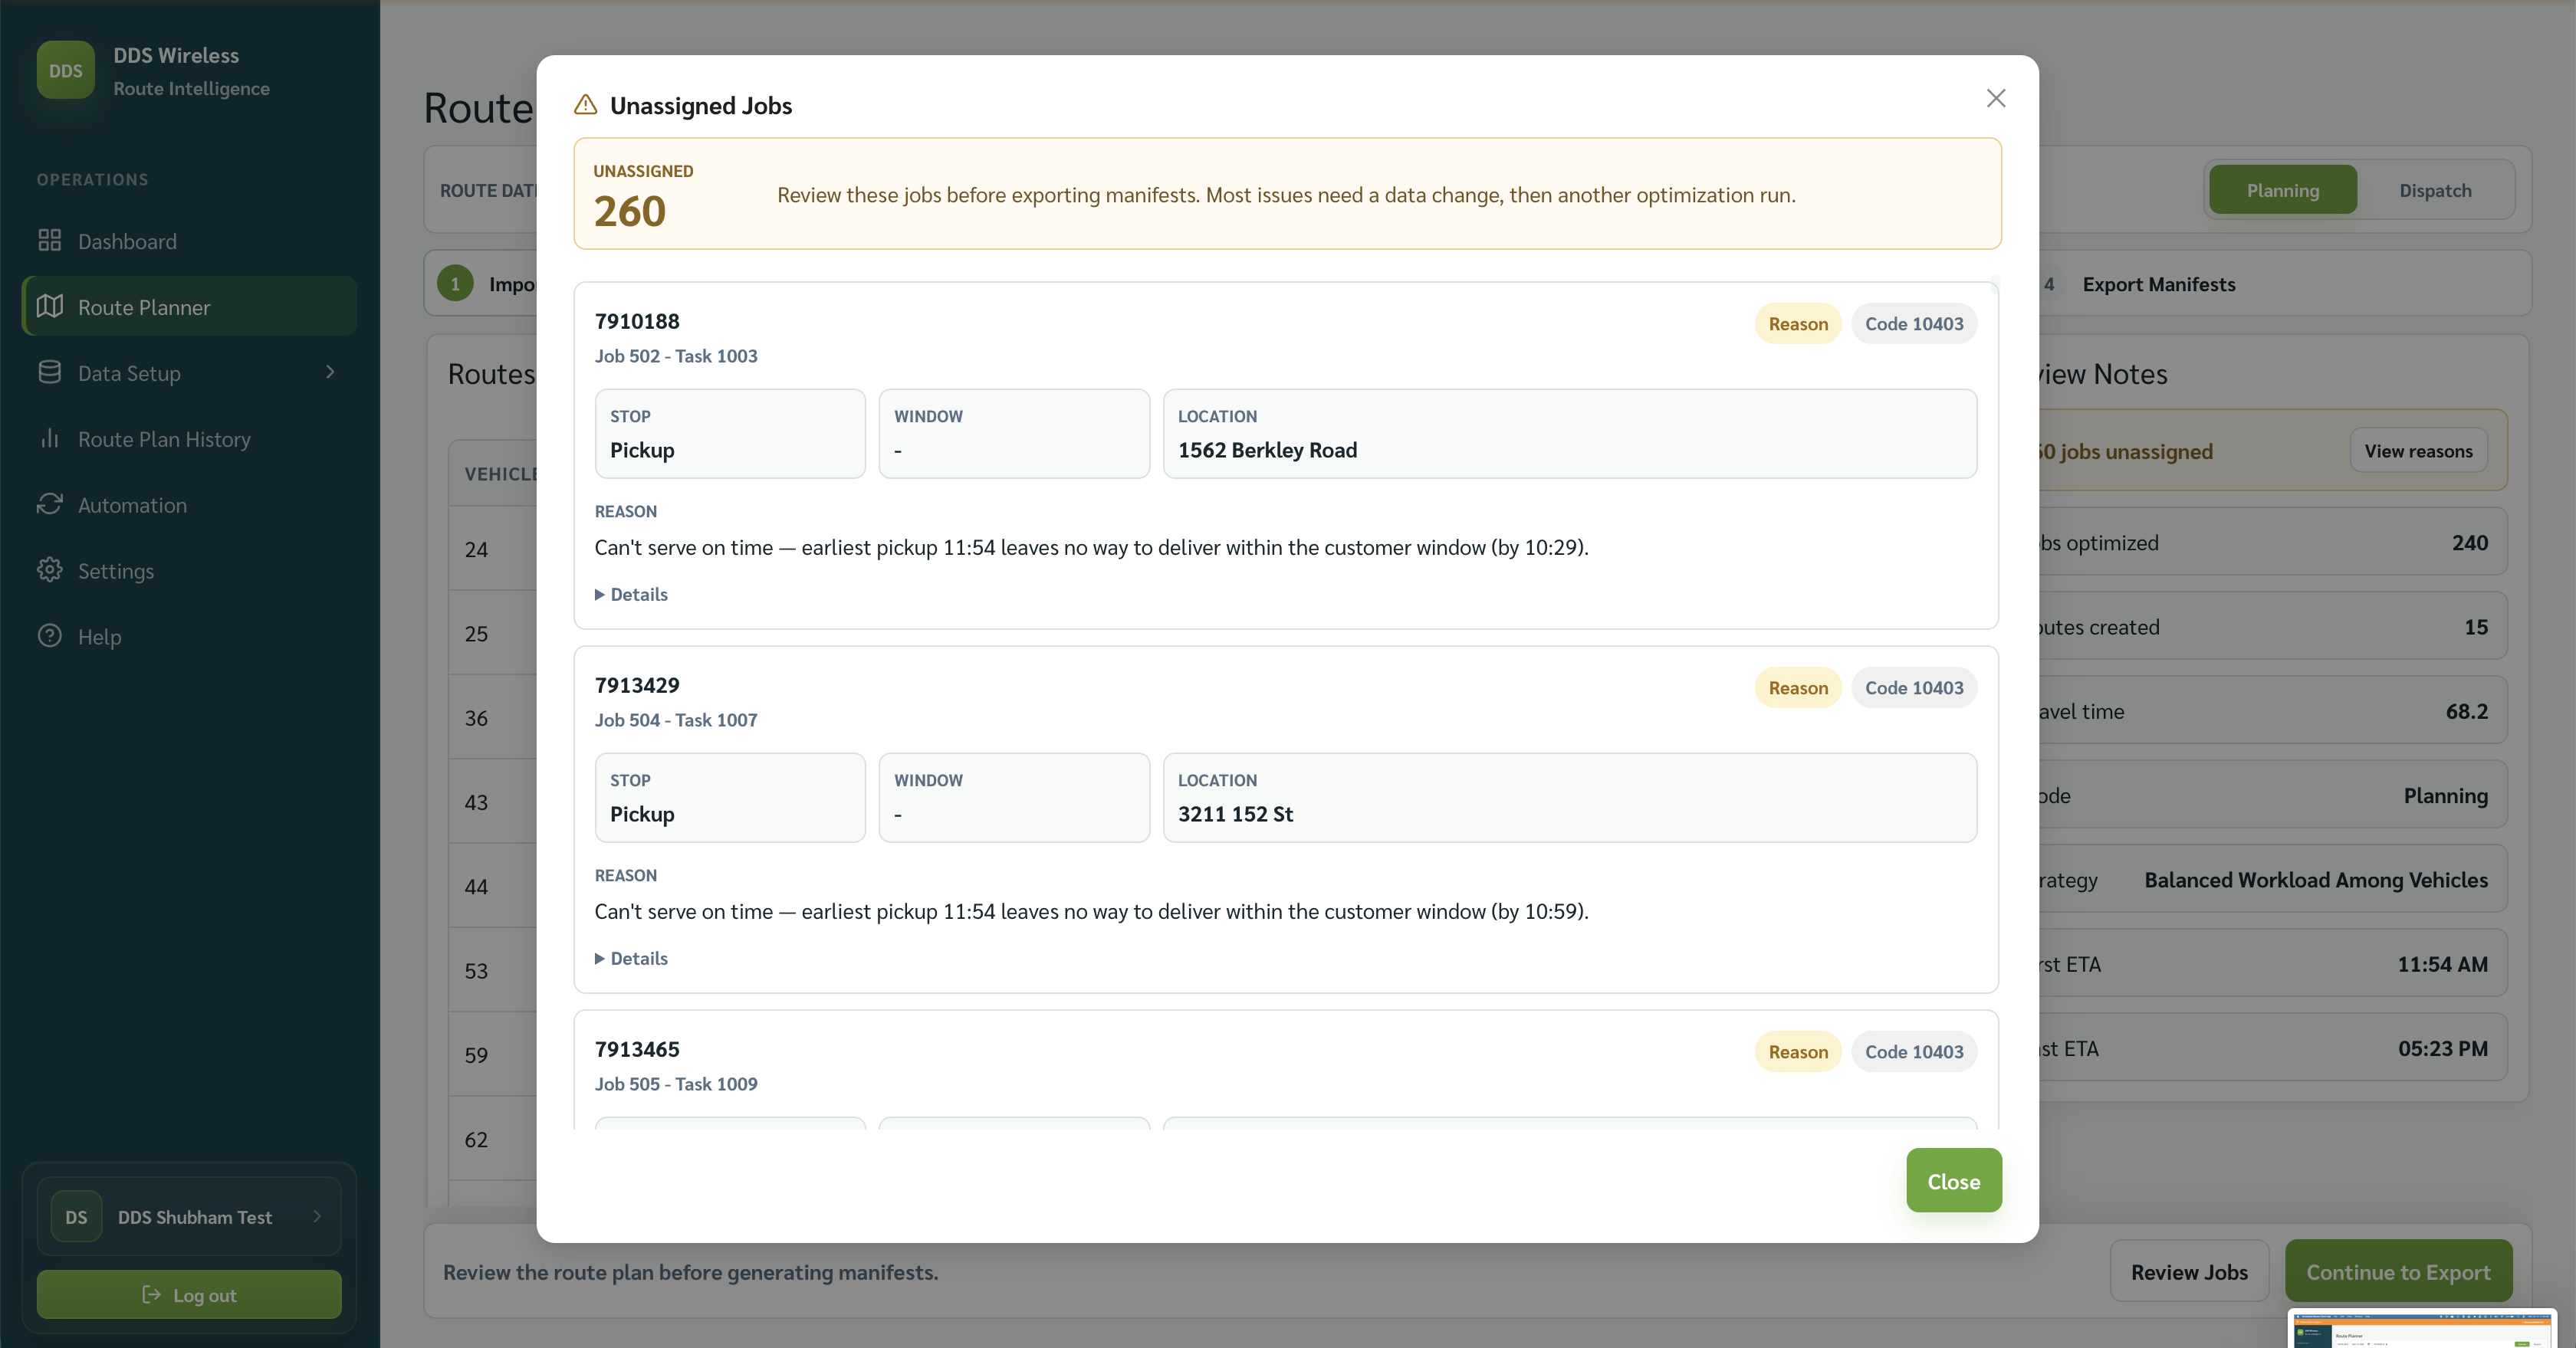Click the log out arrow icon
The width and height of the screenshot is (2576, 1348).
tap(151, 1294)
